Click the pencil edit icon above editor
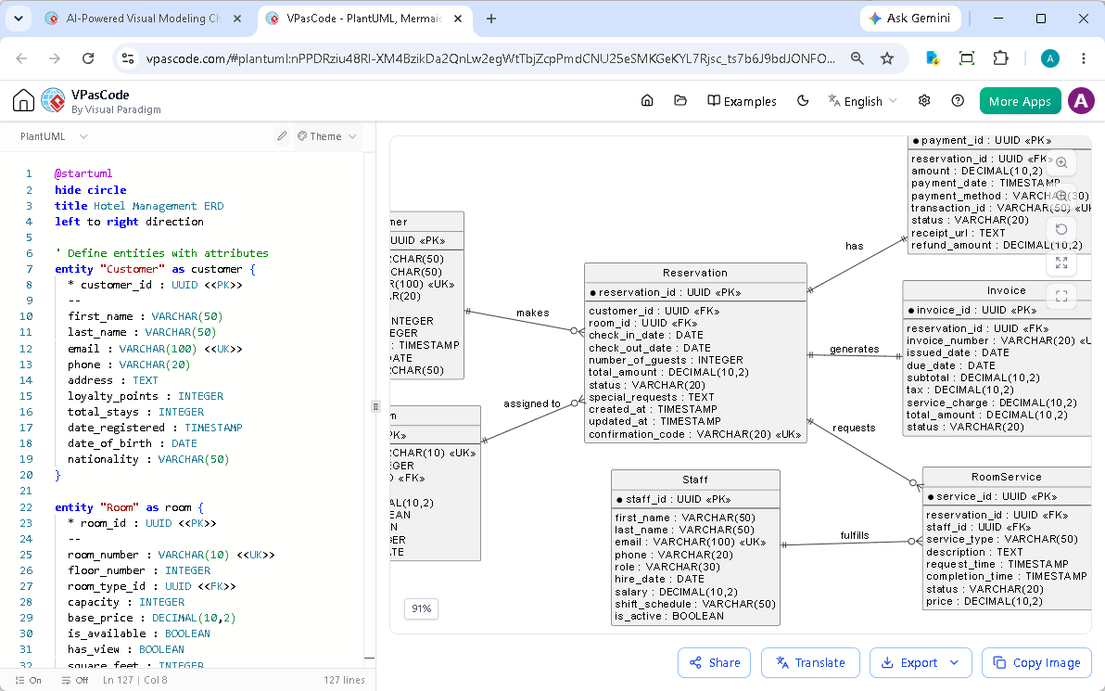 click(x=282, y=136)
